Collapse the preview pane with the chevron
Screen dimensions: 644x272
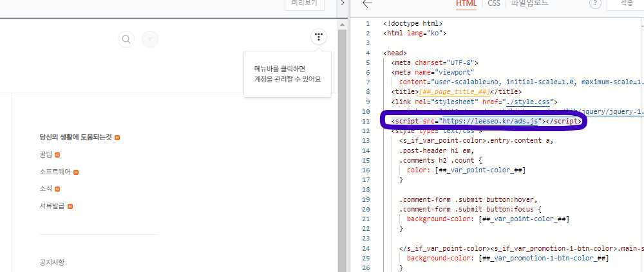click(343, 3)
